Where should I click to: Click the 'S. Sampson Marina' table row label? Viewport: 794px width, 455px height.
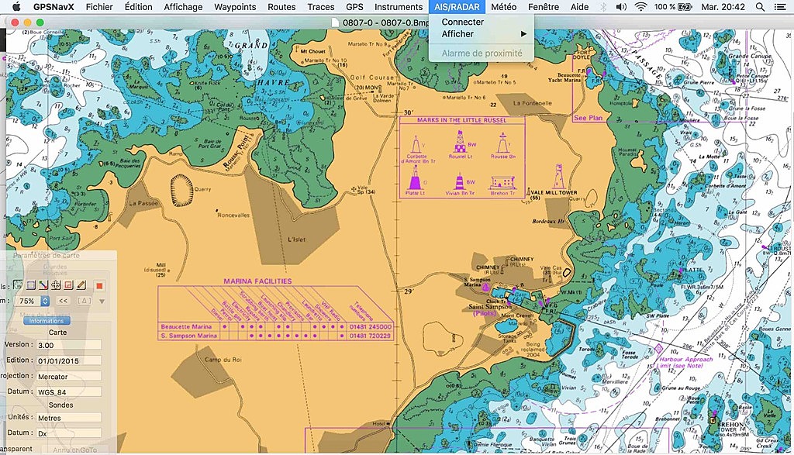[x=189, y=336]
